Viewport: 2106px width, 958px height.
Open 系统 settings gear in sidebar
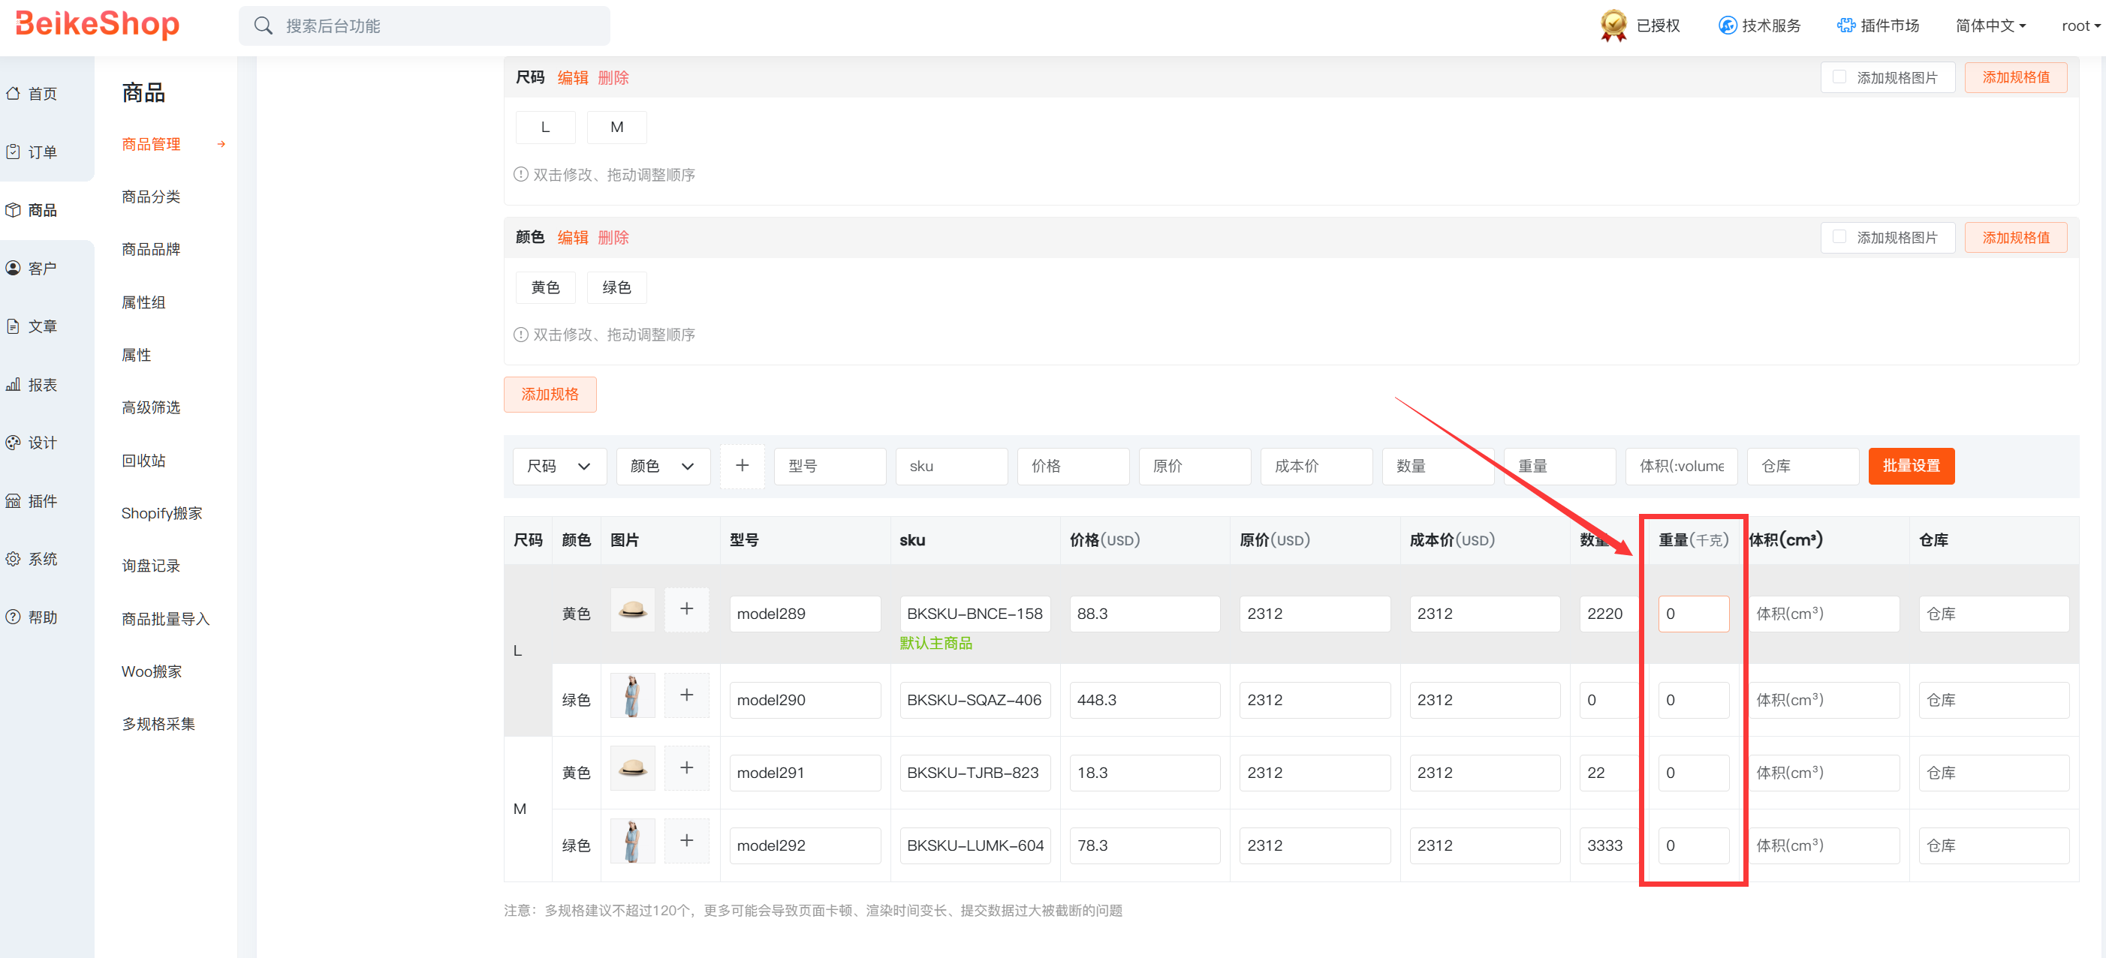pos(13,560)
